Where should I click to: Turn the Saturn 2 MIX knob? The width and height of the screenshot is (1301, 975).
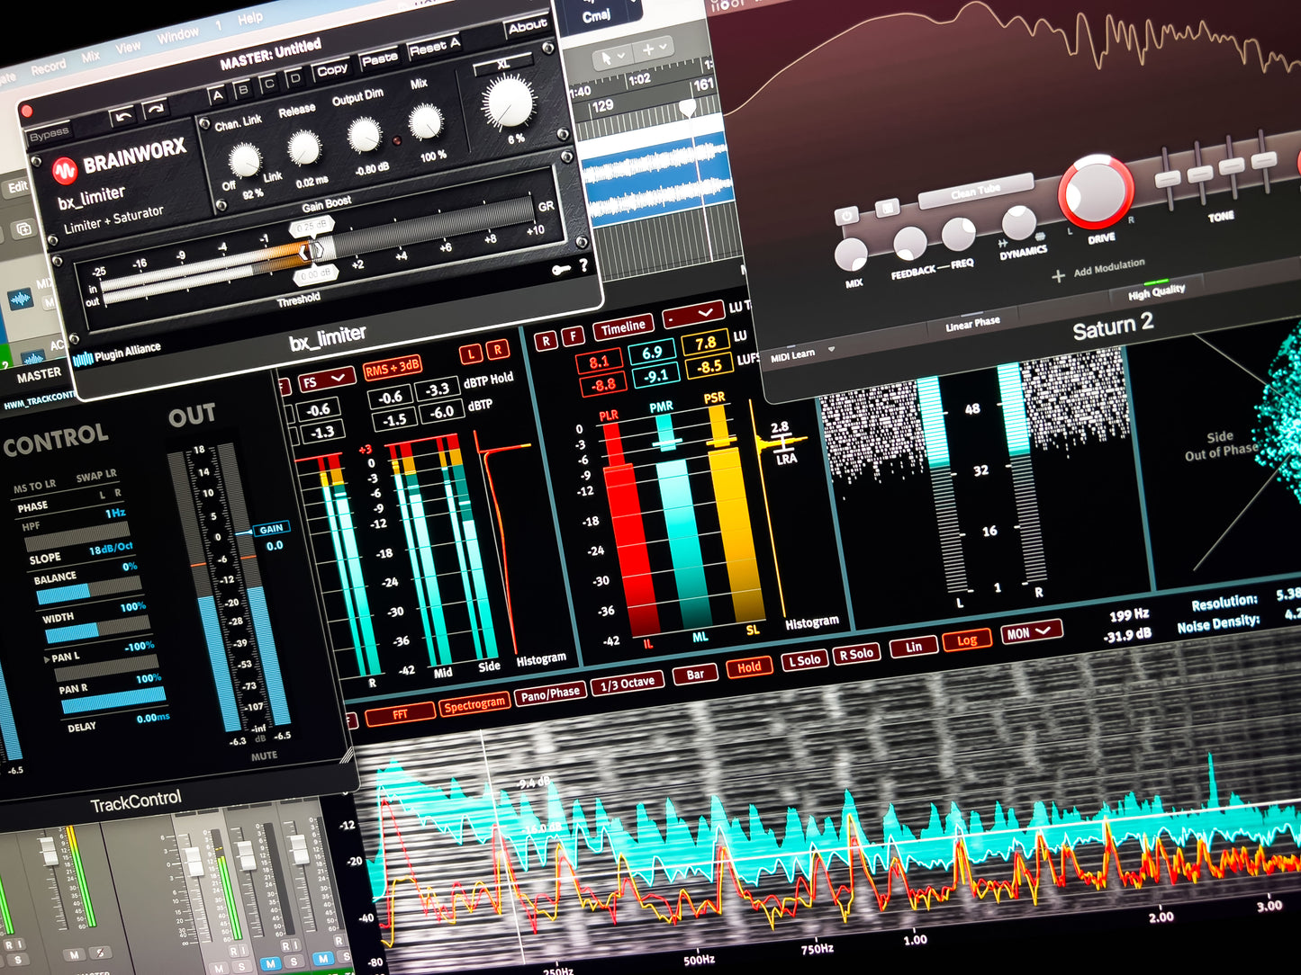[x=851, y=255]
